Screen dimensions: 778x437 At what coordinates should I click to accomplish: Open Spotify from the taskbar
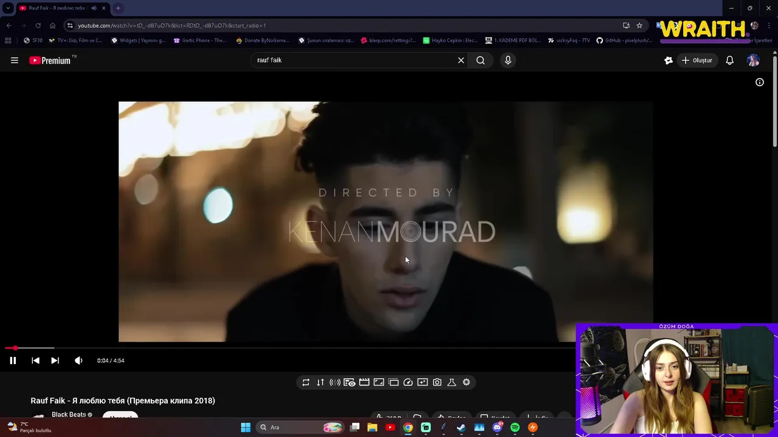tap(515, 427)
